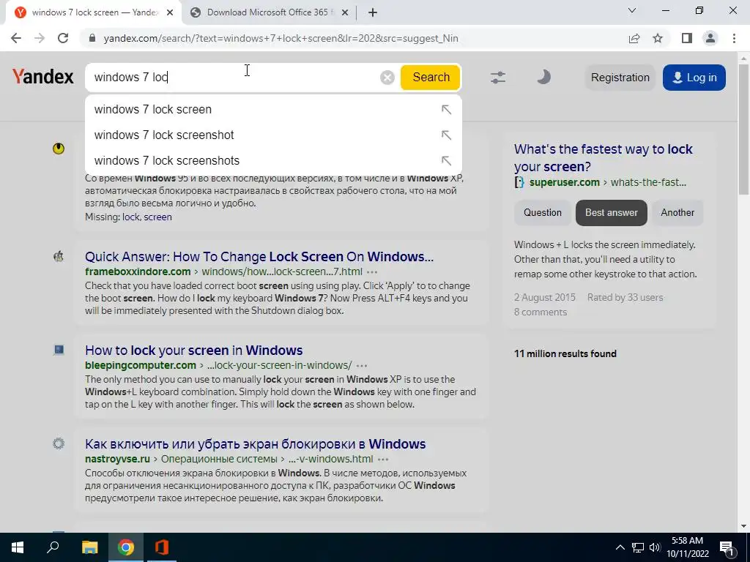Click the site lock icon in address bar
This screenshot has width=750, height=562.
[x=92, y=38]
